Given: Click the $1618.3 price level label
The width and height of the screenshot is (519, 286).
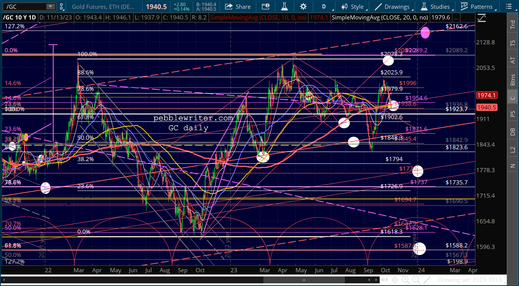Looking at the screenshot, I should coord(392,231).
